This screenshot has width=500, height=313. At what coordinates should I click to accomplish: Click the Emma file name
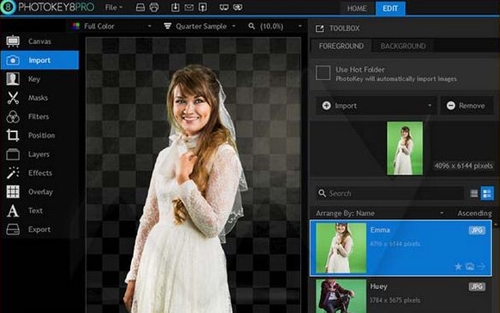point(380,230)
